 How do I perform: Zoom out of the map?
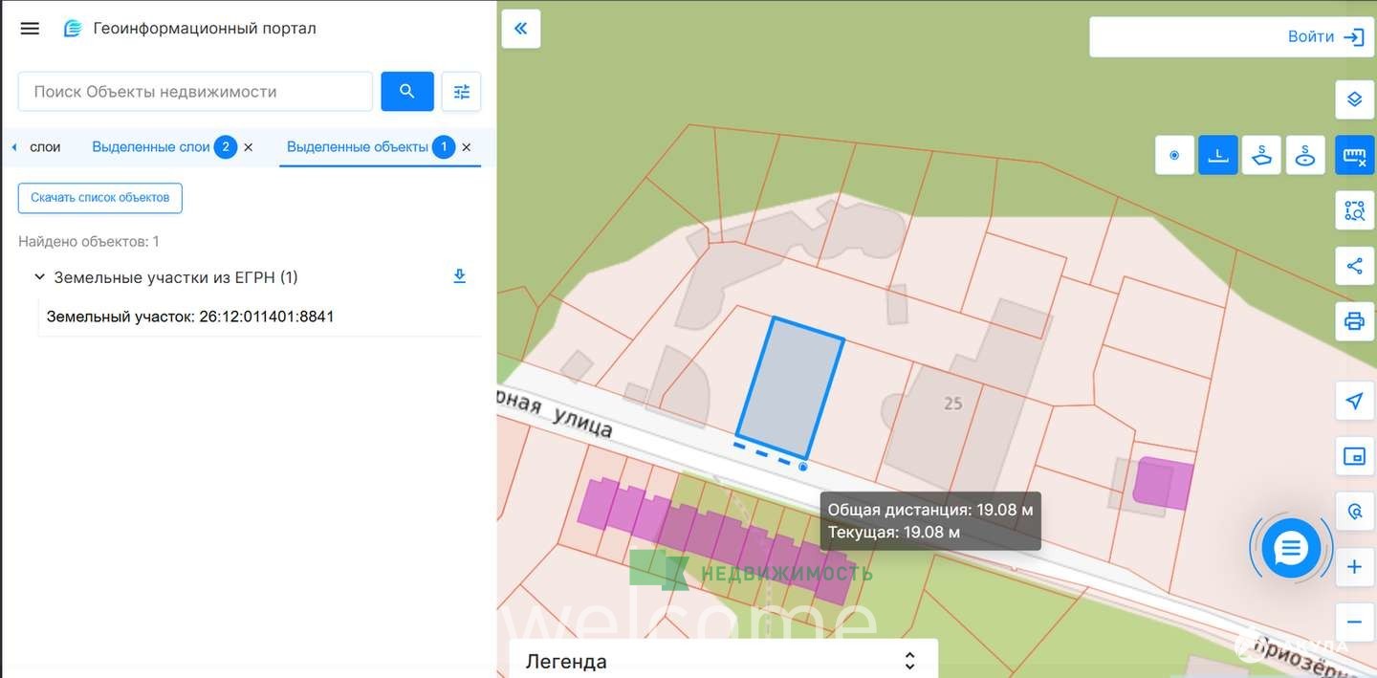tap(1354, 622)
